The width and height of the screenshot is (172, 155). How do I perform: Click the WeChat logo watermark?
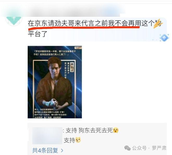pyautogui.click(x=127, y=148)
